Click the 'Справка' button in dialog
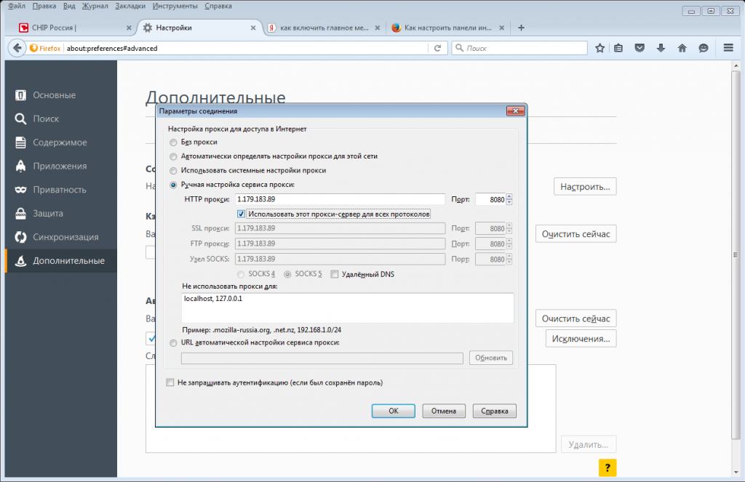The image size is (745, 482). click(x=494, y=411)
